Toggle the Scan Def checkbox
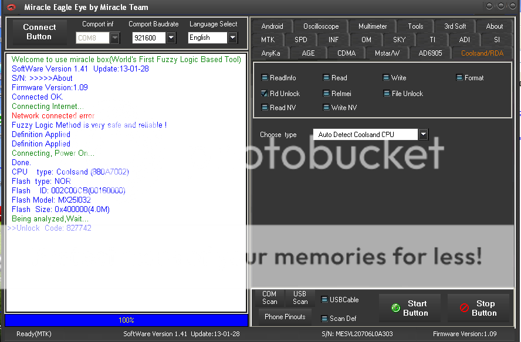 point(324,319)
